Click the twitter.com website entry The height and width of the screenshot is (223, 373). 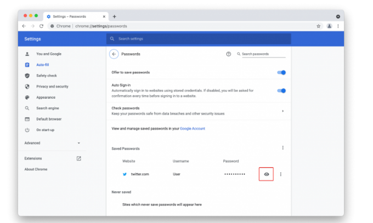tap(140, 174)
